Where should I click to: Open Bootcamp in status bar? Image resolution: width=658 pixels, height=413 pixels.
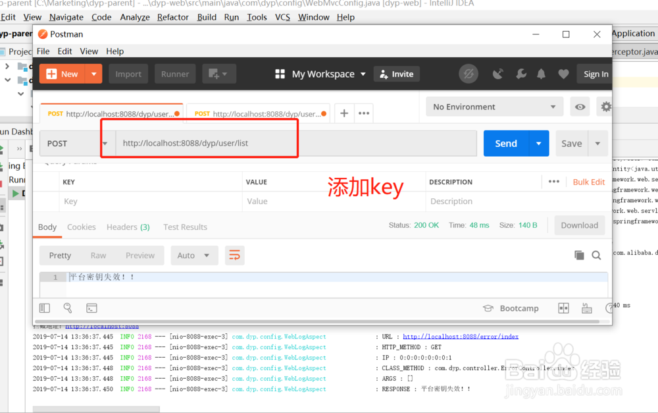coord(511,308)
